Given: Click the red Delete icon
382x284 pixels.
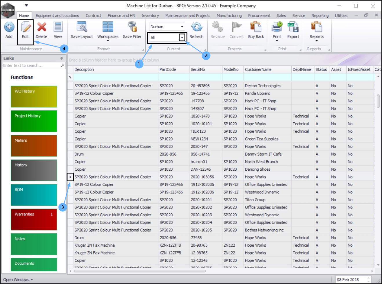Looking at the screenshot, I should pos(42,27).
